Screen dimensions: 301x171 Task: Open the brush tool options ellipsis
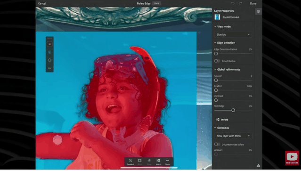49,68
